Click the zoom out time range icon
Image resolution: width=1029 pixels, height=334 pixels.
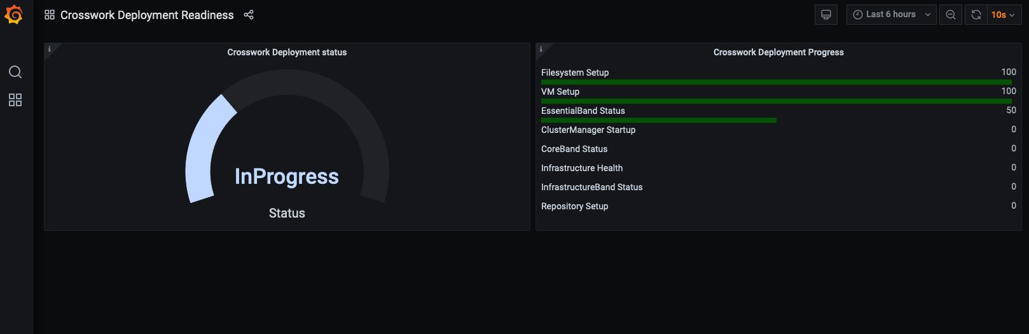(951, 15)
